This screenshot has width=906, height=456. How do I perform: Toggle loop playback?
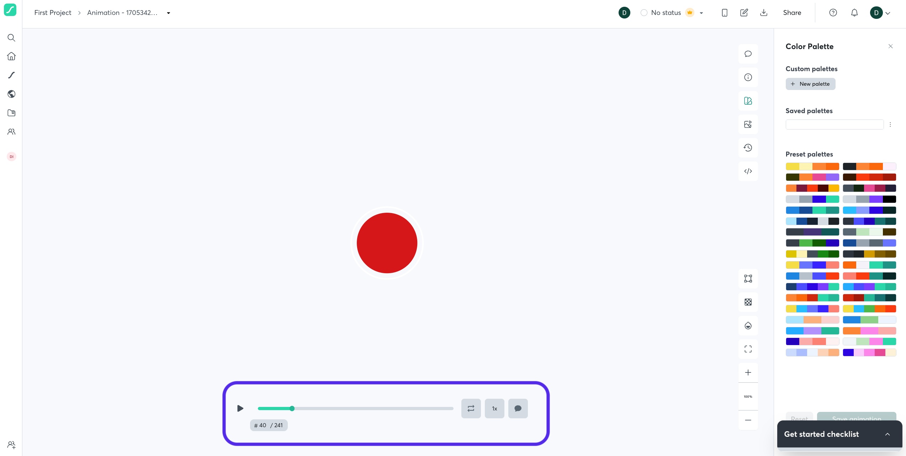click(x=471, y=408)
